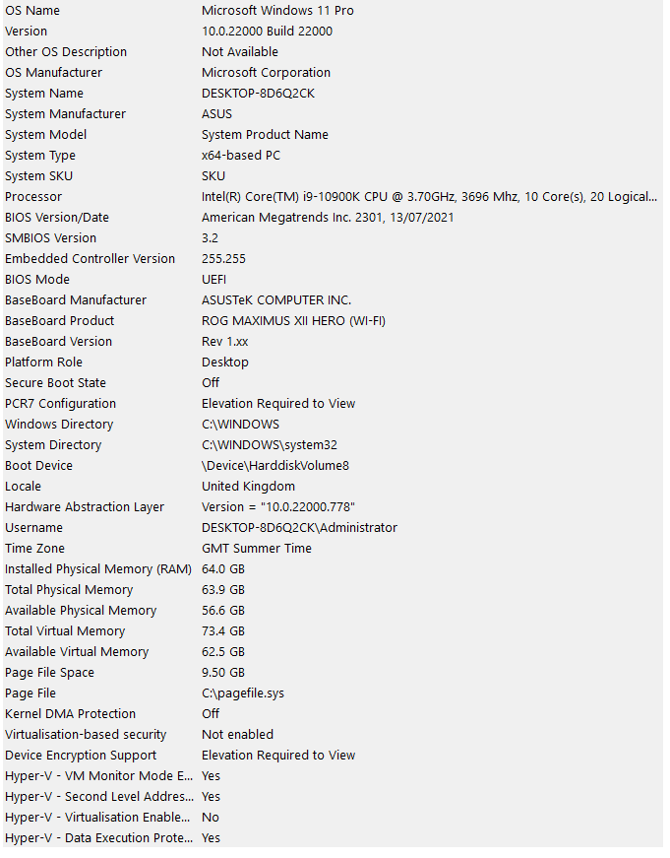Select the 'Rev 1.xx' baseboard version
Image resolution: width=670 pixels, height=858 pixels.
(224, 342)
